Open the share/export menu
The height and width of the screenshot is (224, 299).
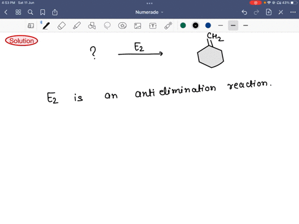55,12
